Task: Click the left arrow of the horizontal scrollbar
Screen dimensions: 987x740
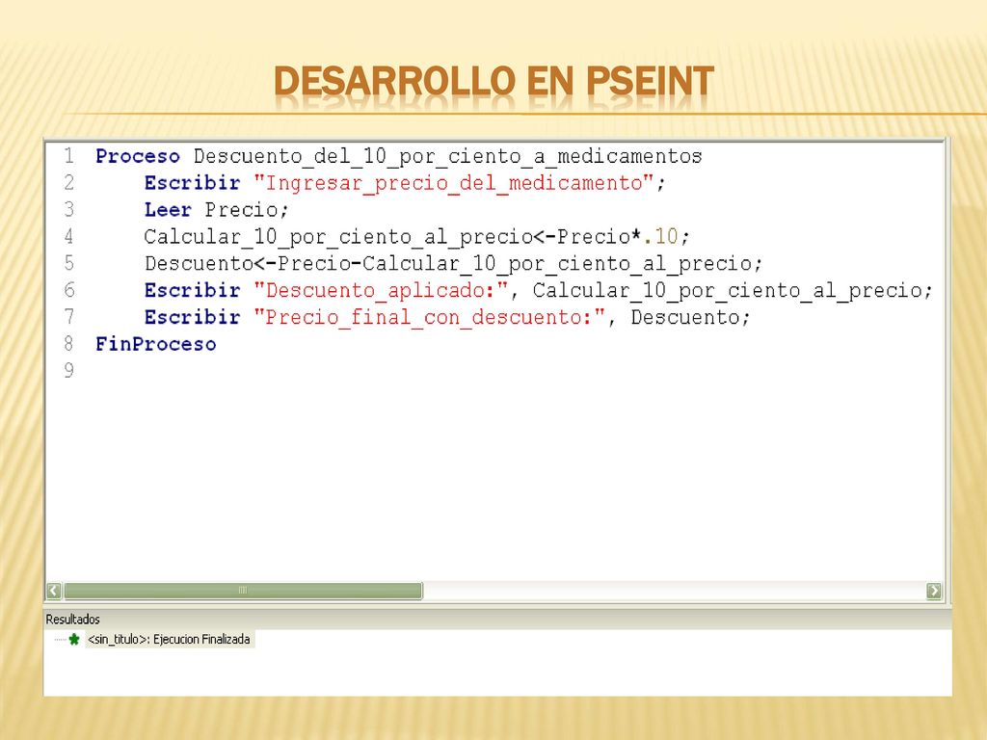Action: [54, 591]
